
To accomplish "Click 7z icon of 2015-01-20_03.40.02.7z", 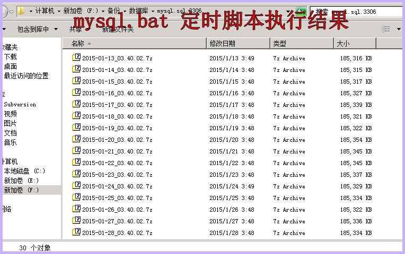I will pyautogui.click(x=76, y=139).
